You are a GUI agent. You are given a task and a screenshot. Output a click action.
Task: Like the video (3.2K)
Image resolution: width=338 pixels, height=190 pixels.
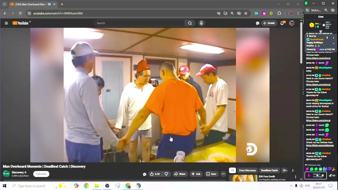click(155, 174)
